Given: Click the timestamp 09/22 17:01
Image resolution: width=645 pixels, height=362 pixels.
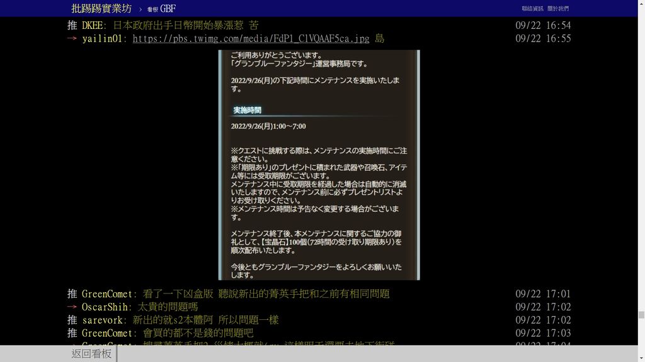Looking at the screenshot, I should (543, 294).
